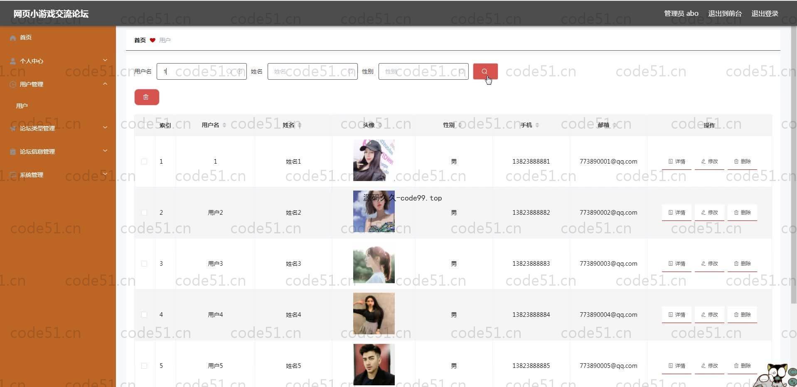Open avatar thumbnail of user 姓名4

(374, 314)
